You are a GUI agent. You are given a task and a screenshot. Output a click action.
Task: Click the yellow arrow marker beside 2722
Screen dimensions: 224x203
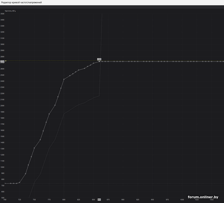tap(6, 61)
